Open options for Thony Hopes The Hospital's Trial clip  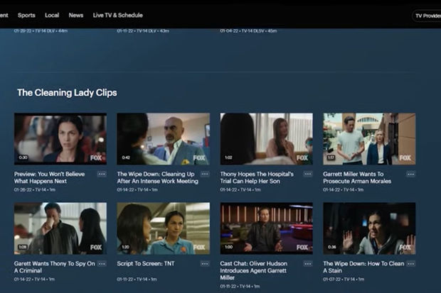pos(308,175)
